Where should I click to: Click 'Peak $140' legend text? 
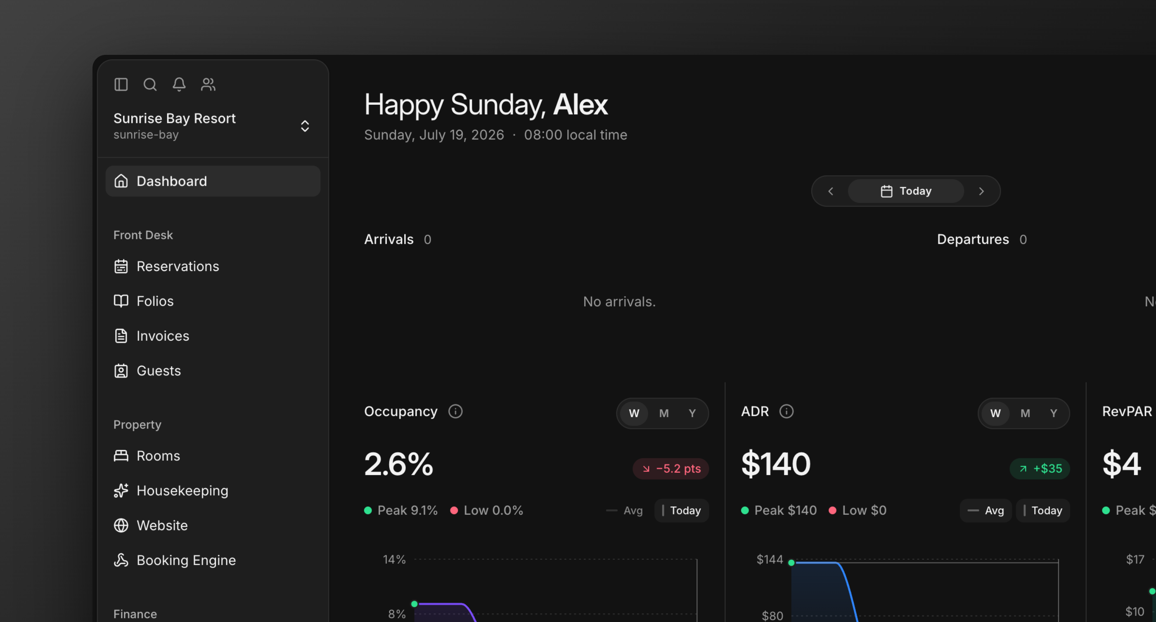click(x=785, y=510)
